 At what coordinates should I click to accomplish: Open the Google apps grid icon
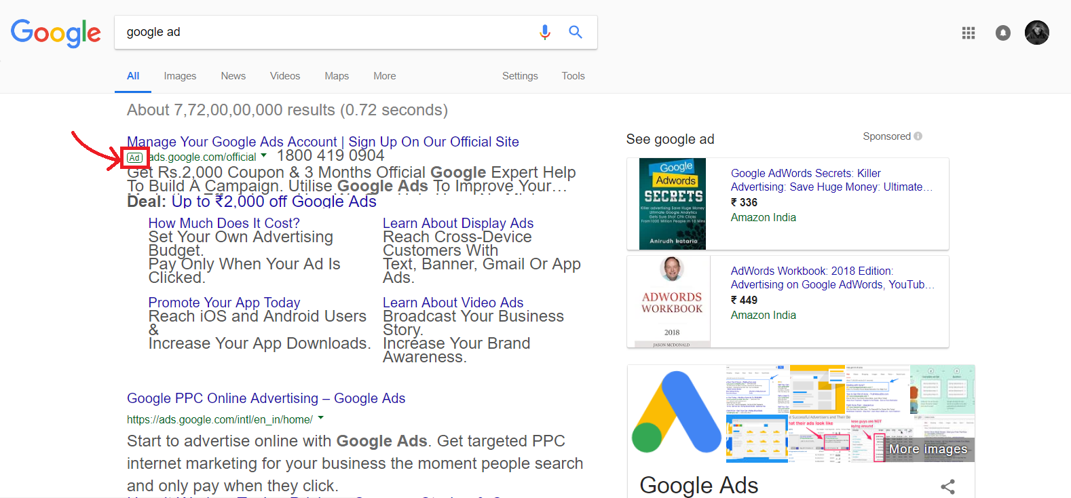click(969, 33)
